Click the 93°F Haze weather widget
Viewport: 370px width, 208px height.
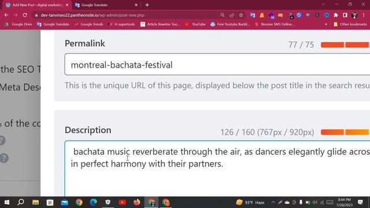tap(250, 202)
